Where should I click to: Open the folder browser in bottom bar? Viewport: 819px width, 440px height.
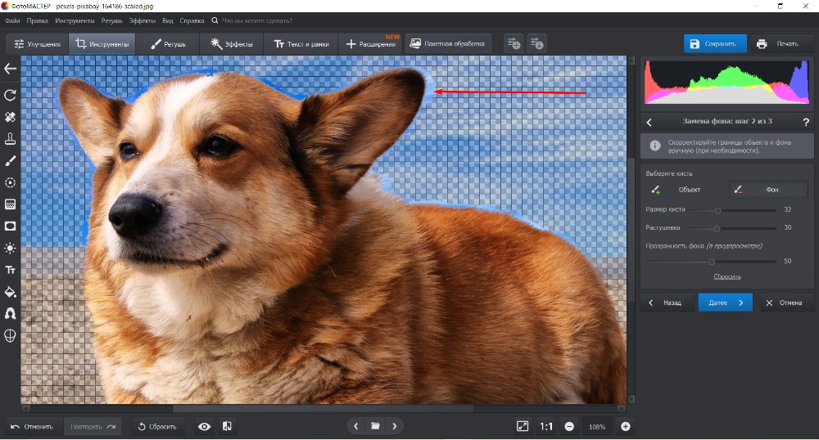pyautogui.click(x=375, y=426)
